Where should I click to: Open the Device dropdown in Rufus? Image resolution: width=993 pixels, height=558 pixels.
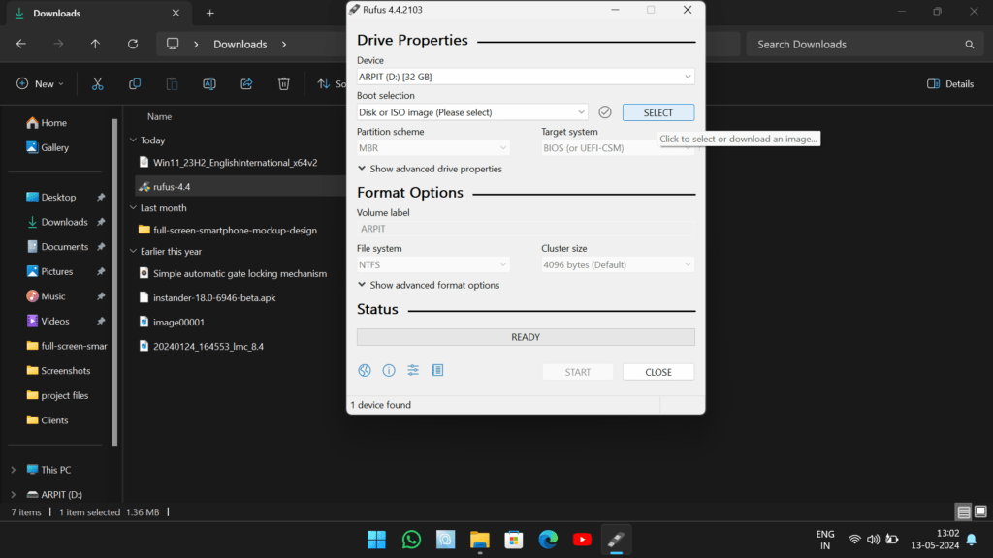526,77
